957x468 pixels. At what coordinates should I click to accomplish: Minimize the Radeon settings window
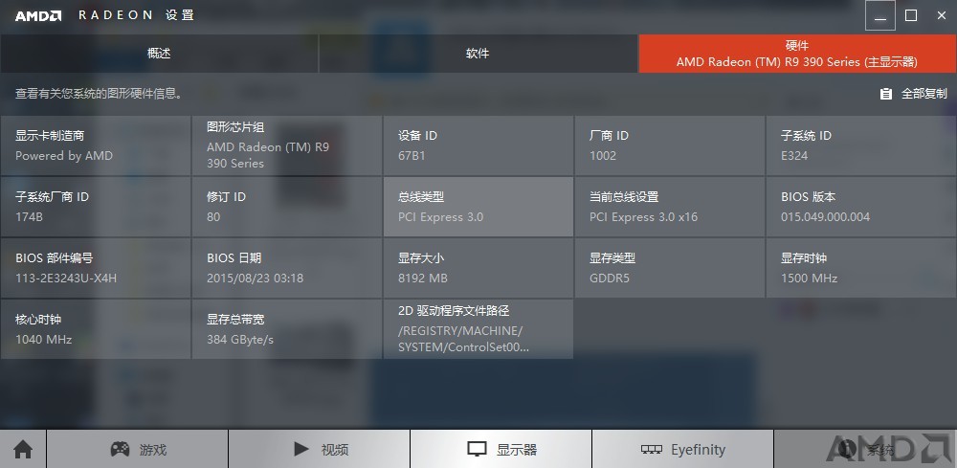point(880,16)
